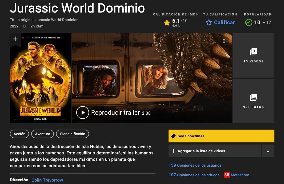Expand the Agregar a la lista chevron
This screenshot has width=284, height=184.
coord(267,151)
